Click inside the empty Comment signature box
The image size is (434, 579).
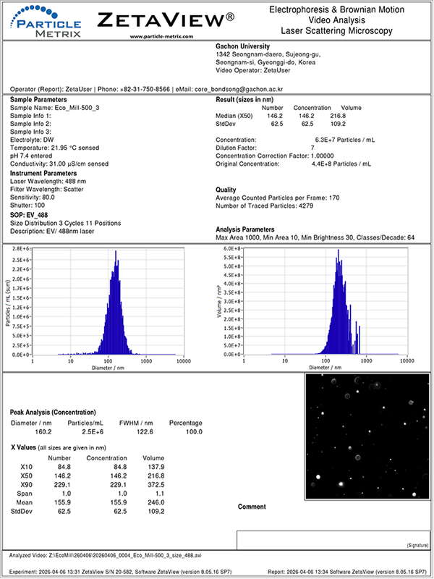tap(333, 538)
